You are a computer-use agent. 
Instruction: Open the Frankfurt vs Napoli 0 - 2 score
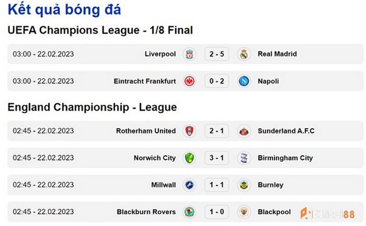216,81
